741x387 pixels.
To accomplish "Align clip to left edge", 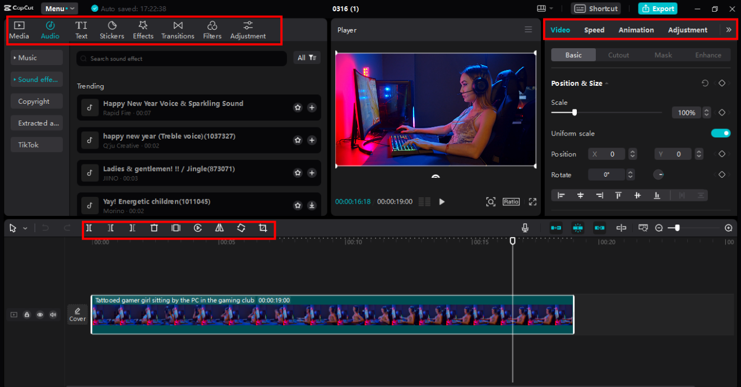I will point(561,195).
